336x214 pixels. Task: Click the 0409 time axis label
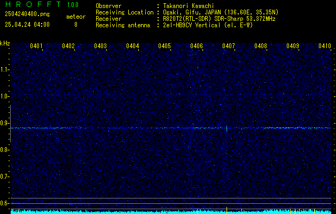coord(293,46)
